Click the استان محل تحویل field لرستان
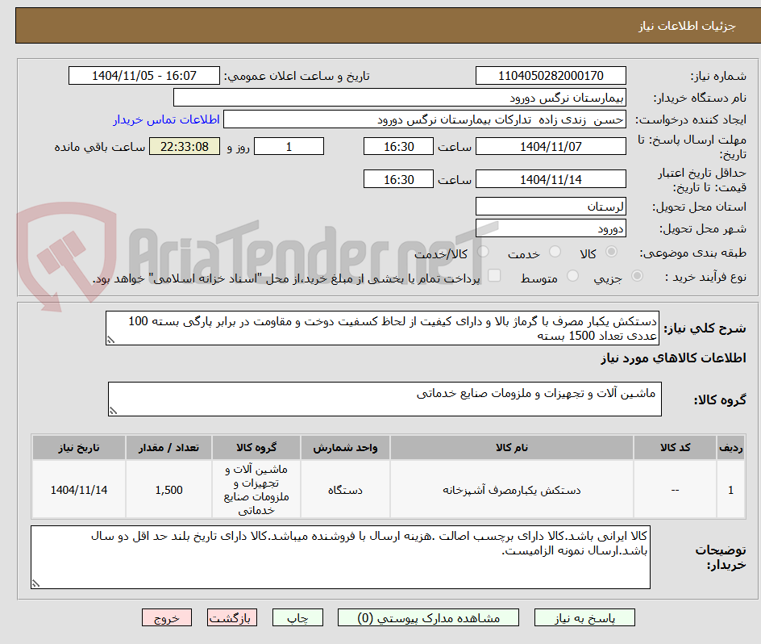Screen dimensions: 761x644 click(x=551, y=207)
